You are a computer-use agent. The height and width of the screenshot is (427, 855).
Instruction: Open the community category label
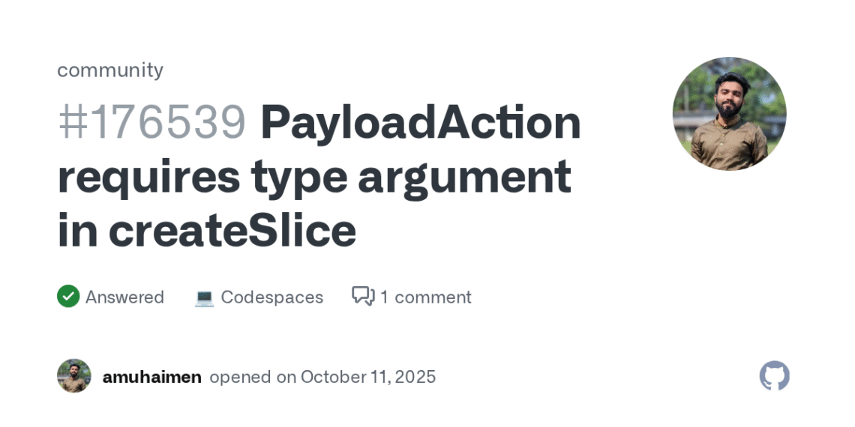tap(110, 70)
